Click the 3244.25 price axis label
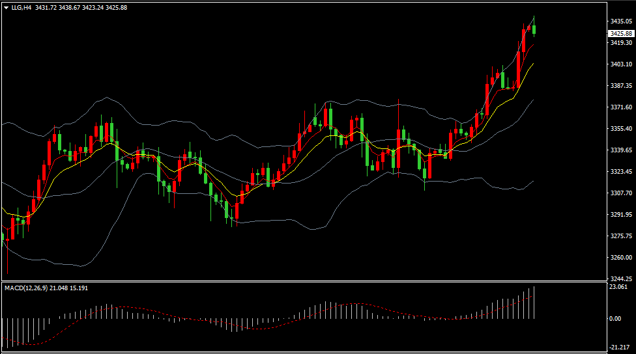Image resolution: width=636 pixels, height=354 pixels. click(x=621, y=279)
